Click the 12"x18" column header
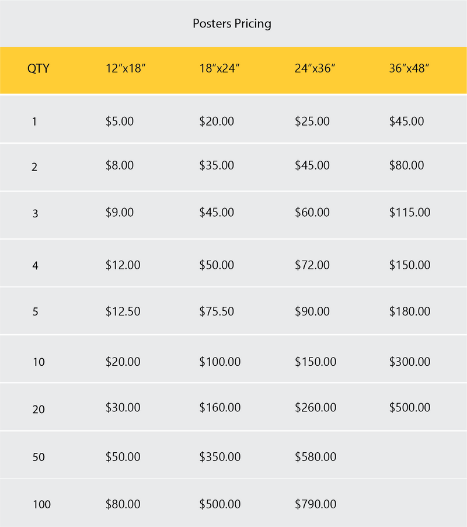 tap(126, 68)
